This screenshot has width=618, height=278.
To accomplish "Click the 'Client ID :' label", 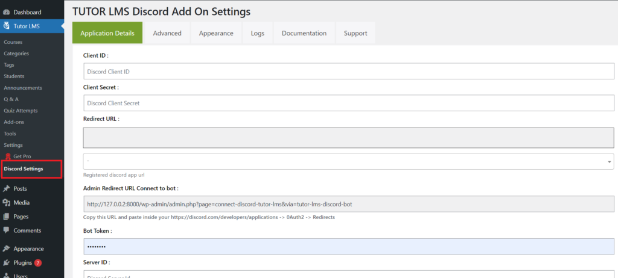I will click(96, 55).
